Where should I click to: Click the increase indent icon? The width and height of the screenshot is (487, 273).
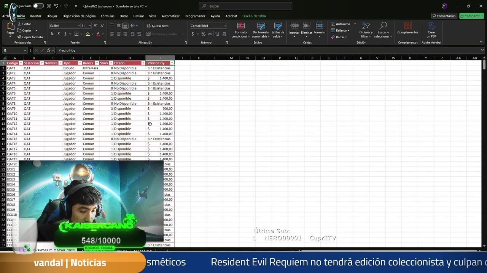(139, 34)
